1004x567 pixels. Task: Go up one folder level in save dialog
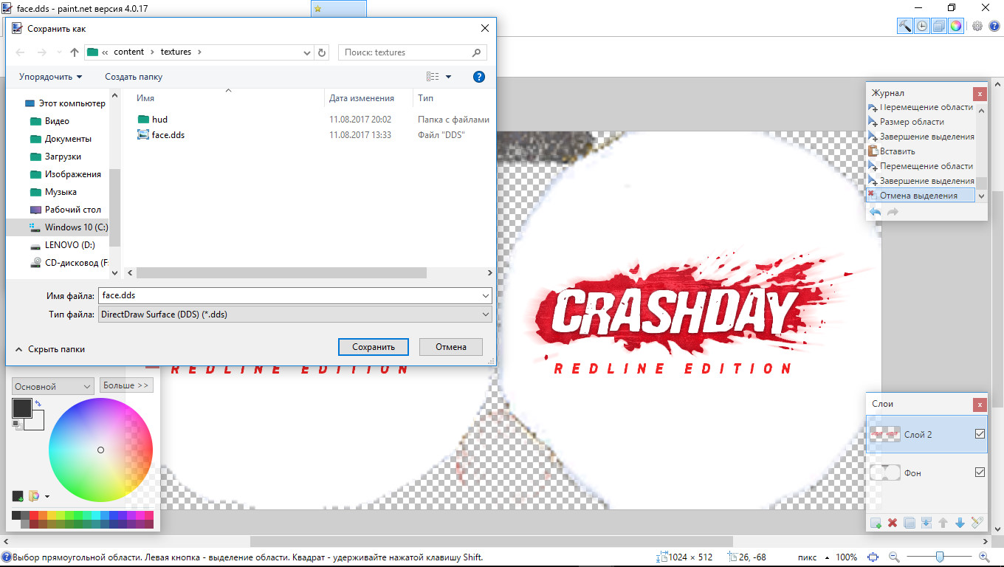pyautogui.click(x=75, y=52)
